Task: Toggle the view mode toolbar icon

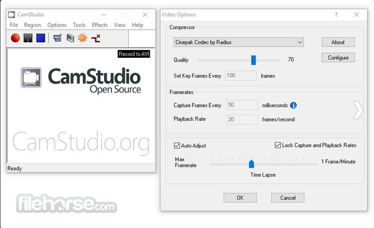Action: pos(57,38)
